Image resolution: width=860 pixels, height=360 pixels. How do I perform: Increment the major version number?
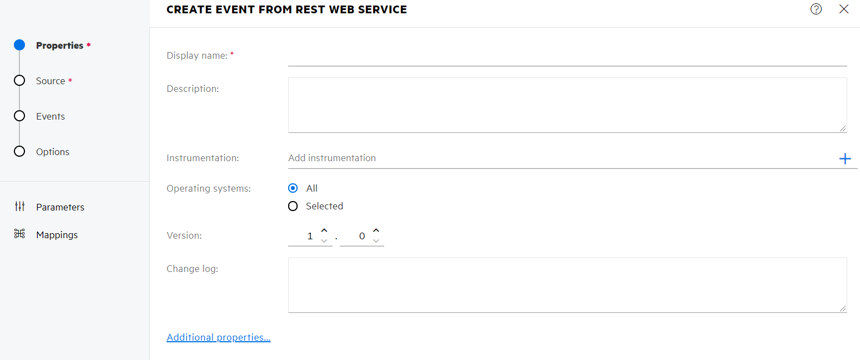click(x=324, y=230)
